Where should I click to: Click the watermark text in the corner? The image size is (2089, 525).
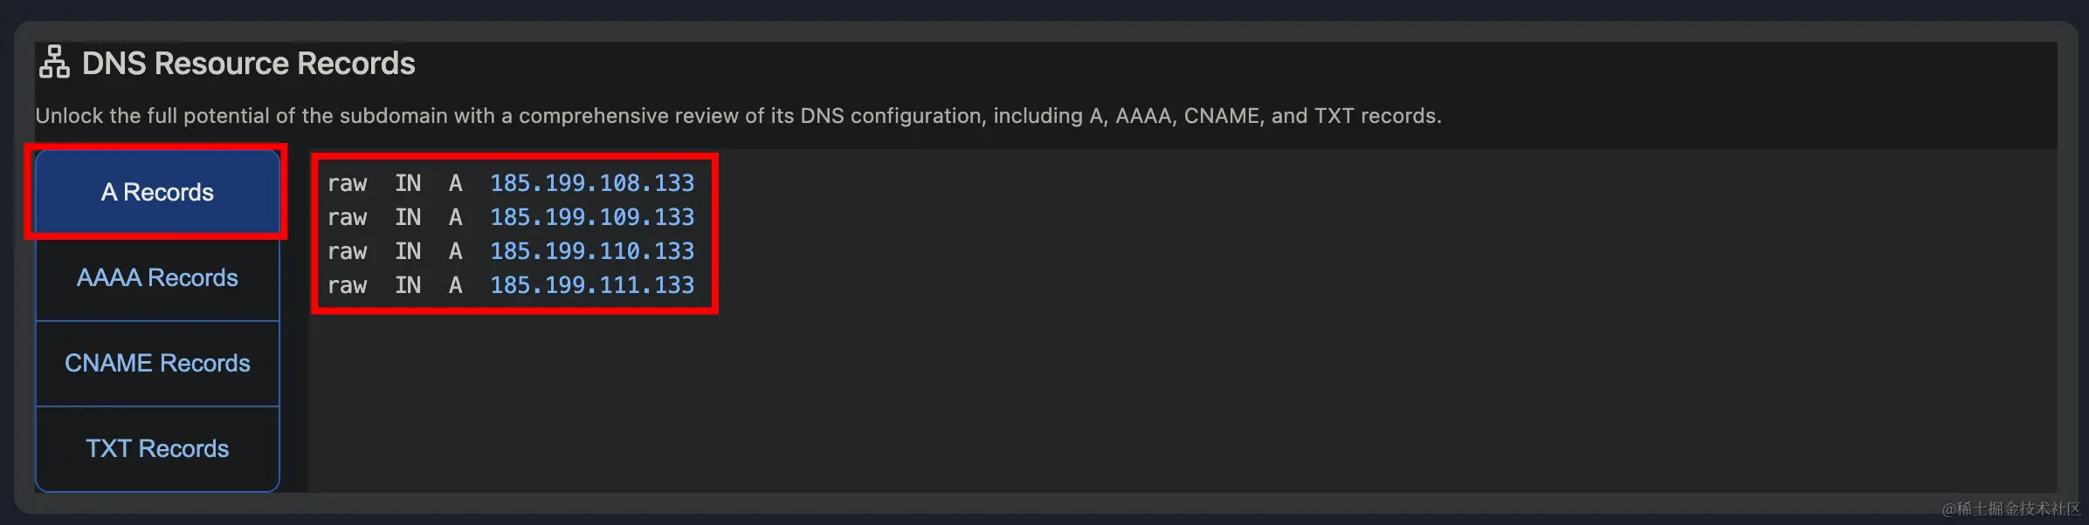[2010, 508]
